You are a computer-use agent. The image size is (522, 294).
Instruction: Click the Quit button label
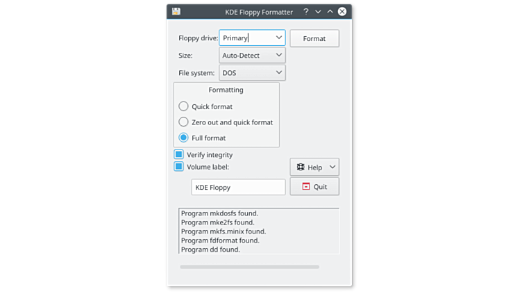point(320,187)
